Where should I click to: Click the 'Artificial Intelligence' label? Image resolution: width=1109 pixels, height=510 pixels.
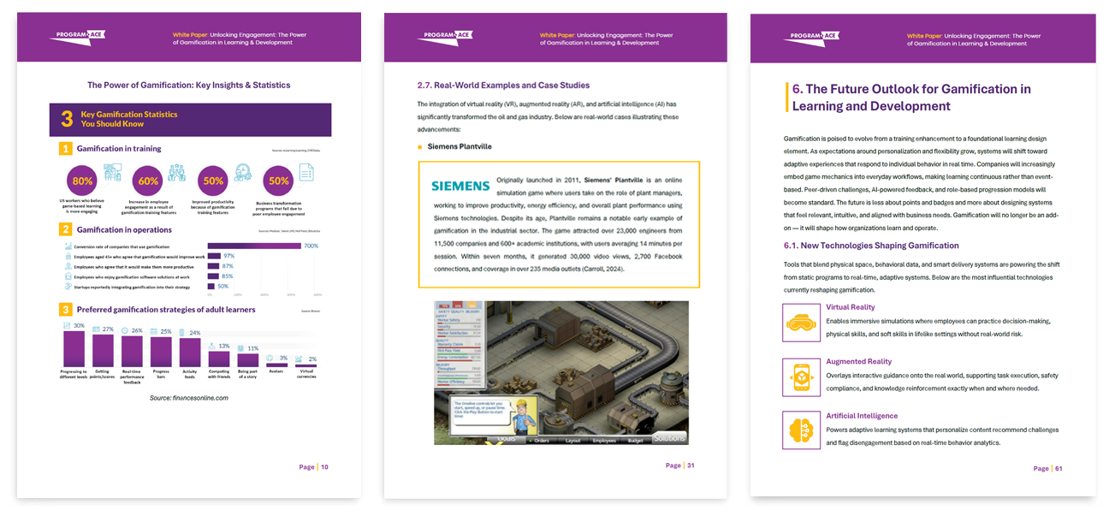(x=862, y=416)
